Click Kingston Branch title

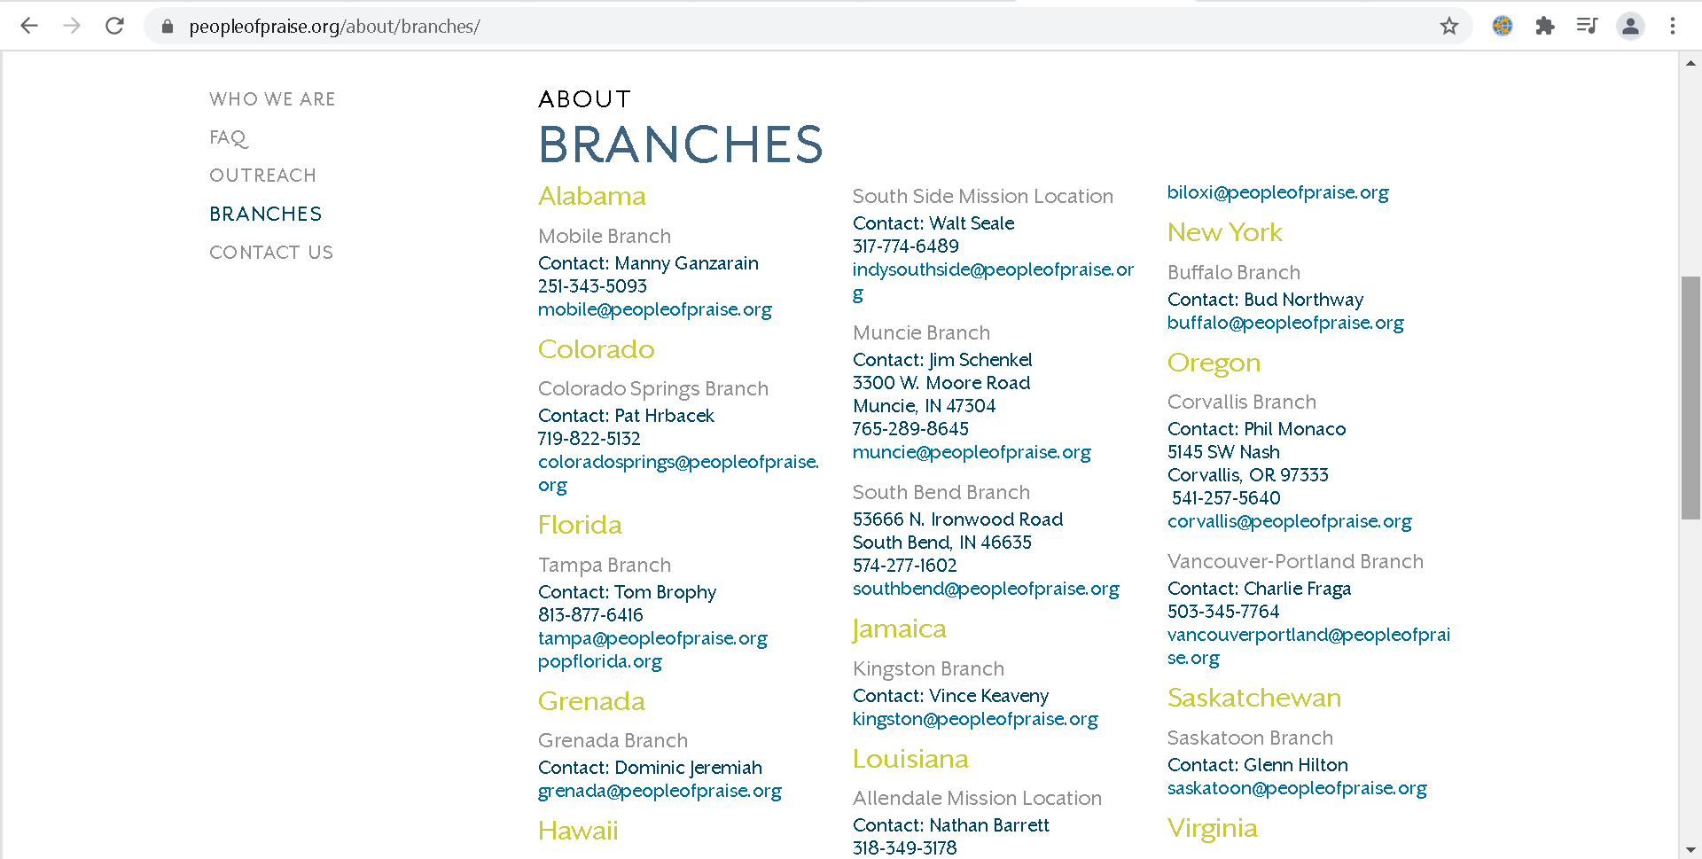pos(928,669)
